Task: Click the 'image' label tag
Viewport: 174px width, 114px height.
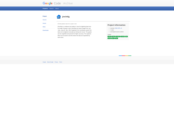Action: tap(113, 36)
